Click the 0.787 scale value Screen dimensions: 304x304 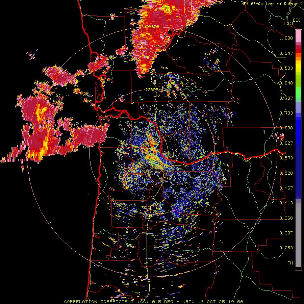pyautogui.click(x=286, y=98)
